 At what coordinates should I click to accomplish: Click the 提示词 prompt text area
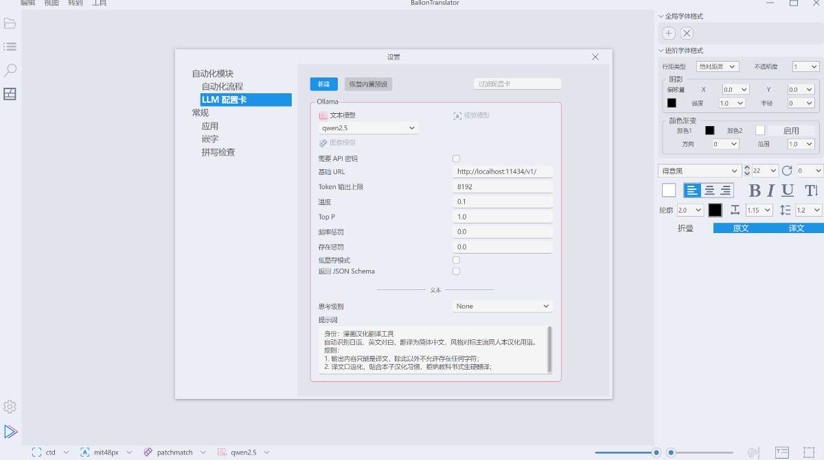coord(432,350)
